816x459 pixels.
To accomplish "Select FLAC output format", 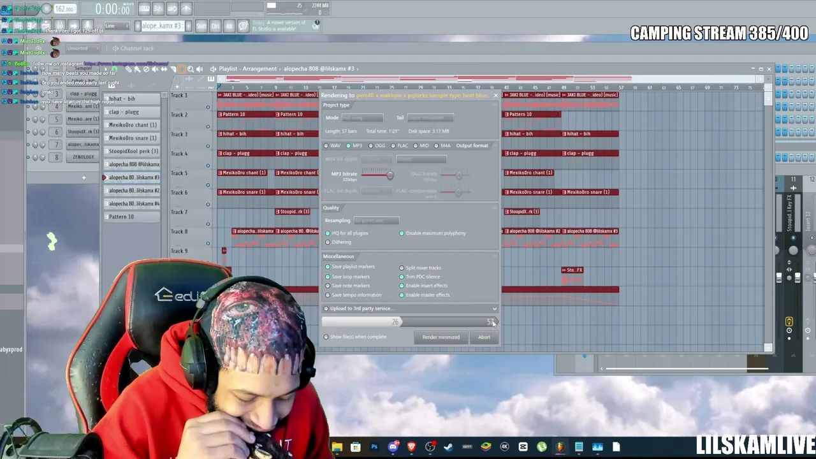I will coord(400,145).
